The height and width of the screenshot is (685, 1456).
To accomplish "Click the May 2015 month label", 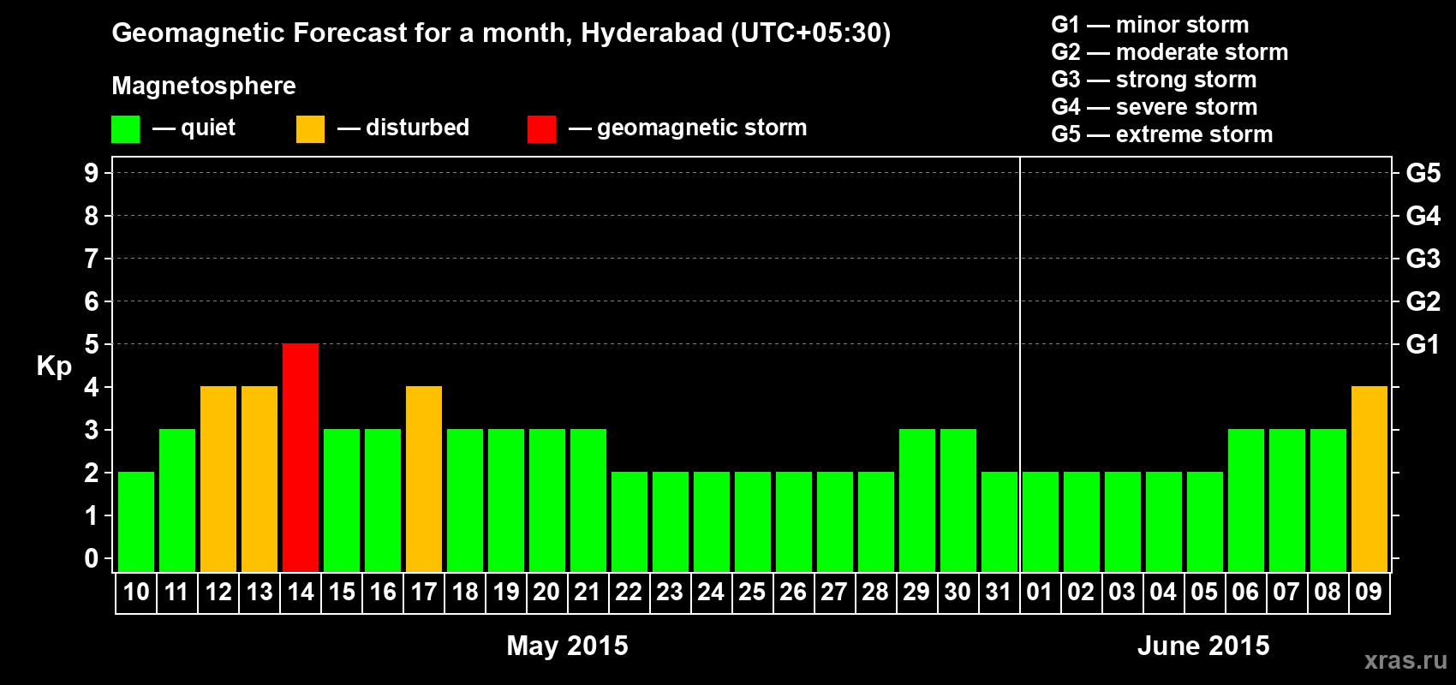I will pos(567,646).
